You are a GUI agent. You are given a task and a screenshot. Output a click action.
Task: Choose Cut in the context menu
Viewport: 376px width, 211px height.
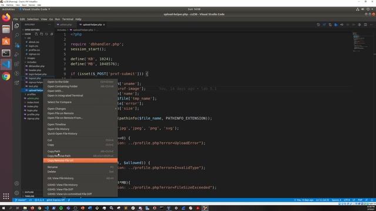[80, 140]
